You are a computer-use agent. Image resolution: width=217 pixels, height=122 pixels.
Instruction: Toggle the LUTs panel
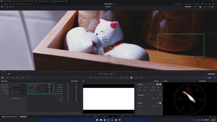tap(12, 4)
